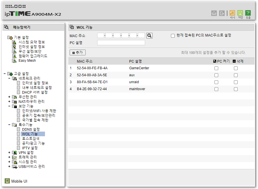Click the 무선 설정/보안 wifi icon
This screenshot has width=258, height=189.
pyautogui.click(x=14, y=51)
